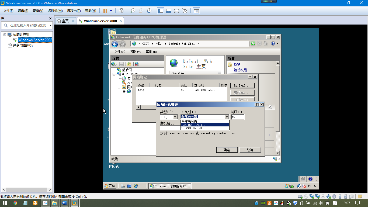Choose 192.168.199.112 from IP list
The width and height of the screenshot is (368, 207).
[x=205, y=125]
